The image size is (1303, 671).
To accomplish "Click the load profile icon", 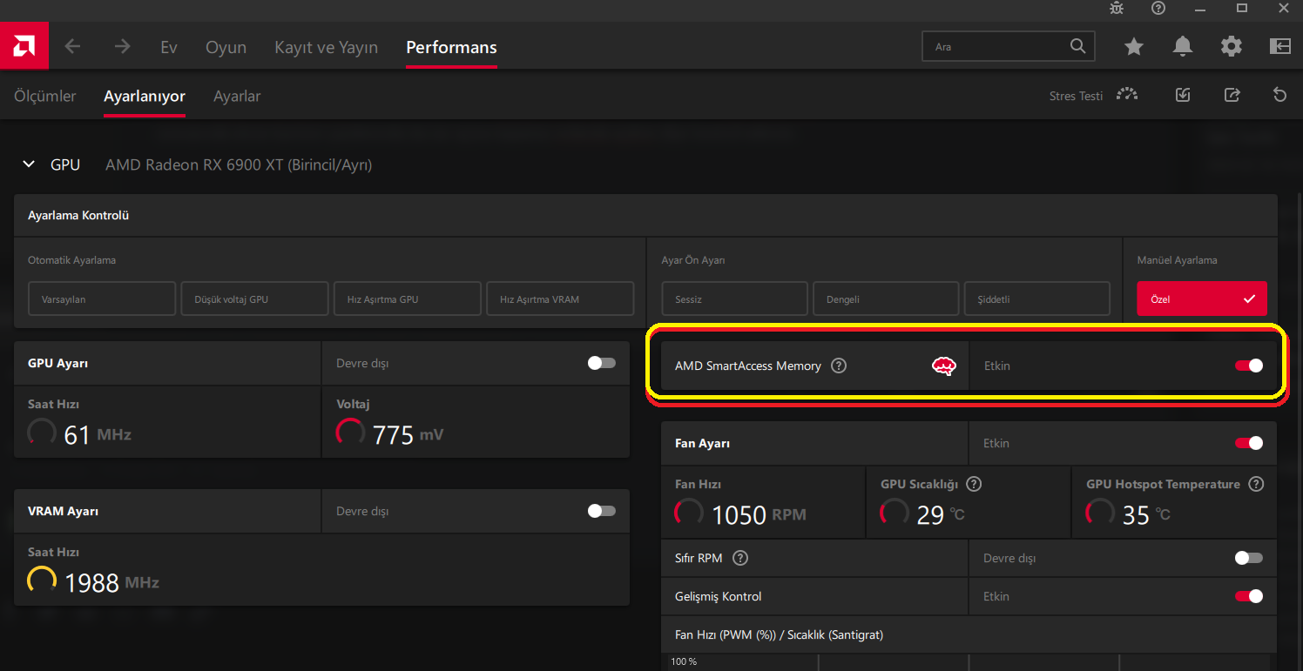I will click(1183, 95).
